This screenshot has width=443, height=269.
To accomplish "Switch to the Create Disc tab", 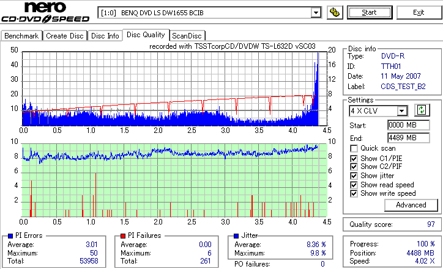I will [65, 36].
